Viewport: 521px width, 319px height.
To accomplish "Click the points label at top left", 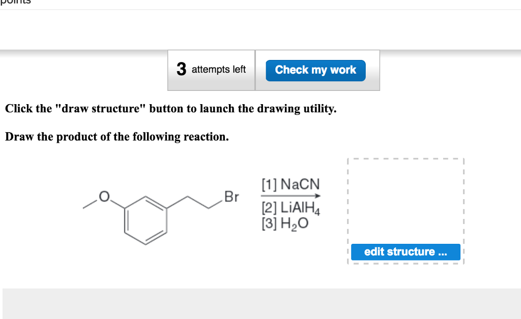I will coord(14,3).
